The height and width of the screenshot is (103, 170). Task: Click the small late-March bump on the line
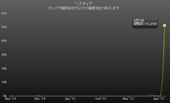[151, 95]
